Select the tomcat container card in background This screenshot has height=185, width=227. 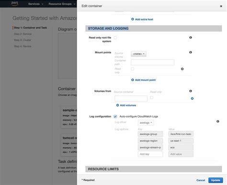click(x=69, y=145)
